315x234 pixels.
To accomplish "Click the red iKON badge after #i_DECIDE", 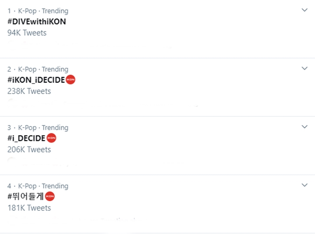I will point(51,138).
